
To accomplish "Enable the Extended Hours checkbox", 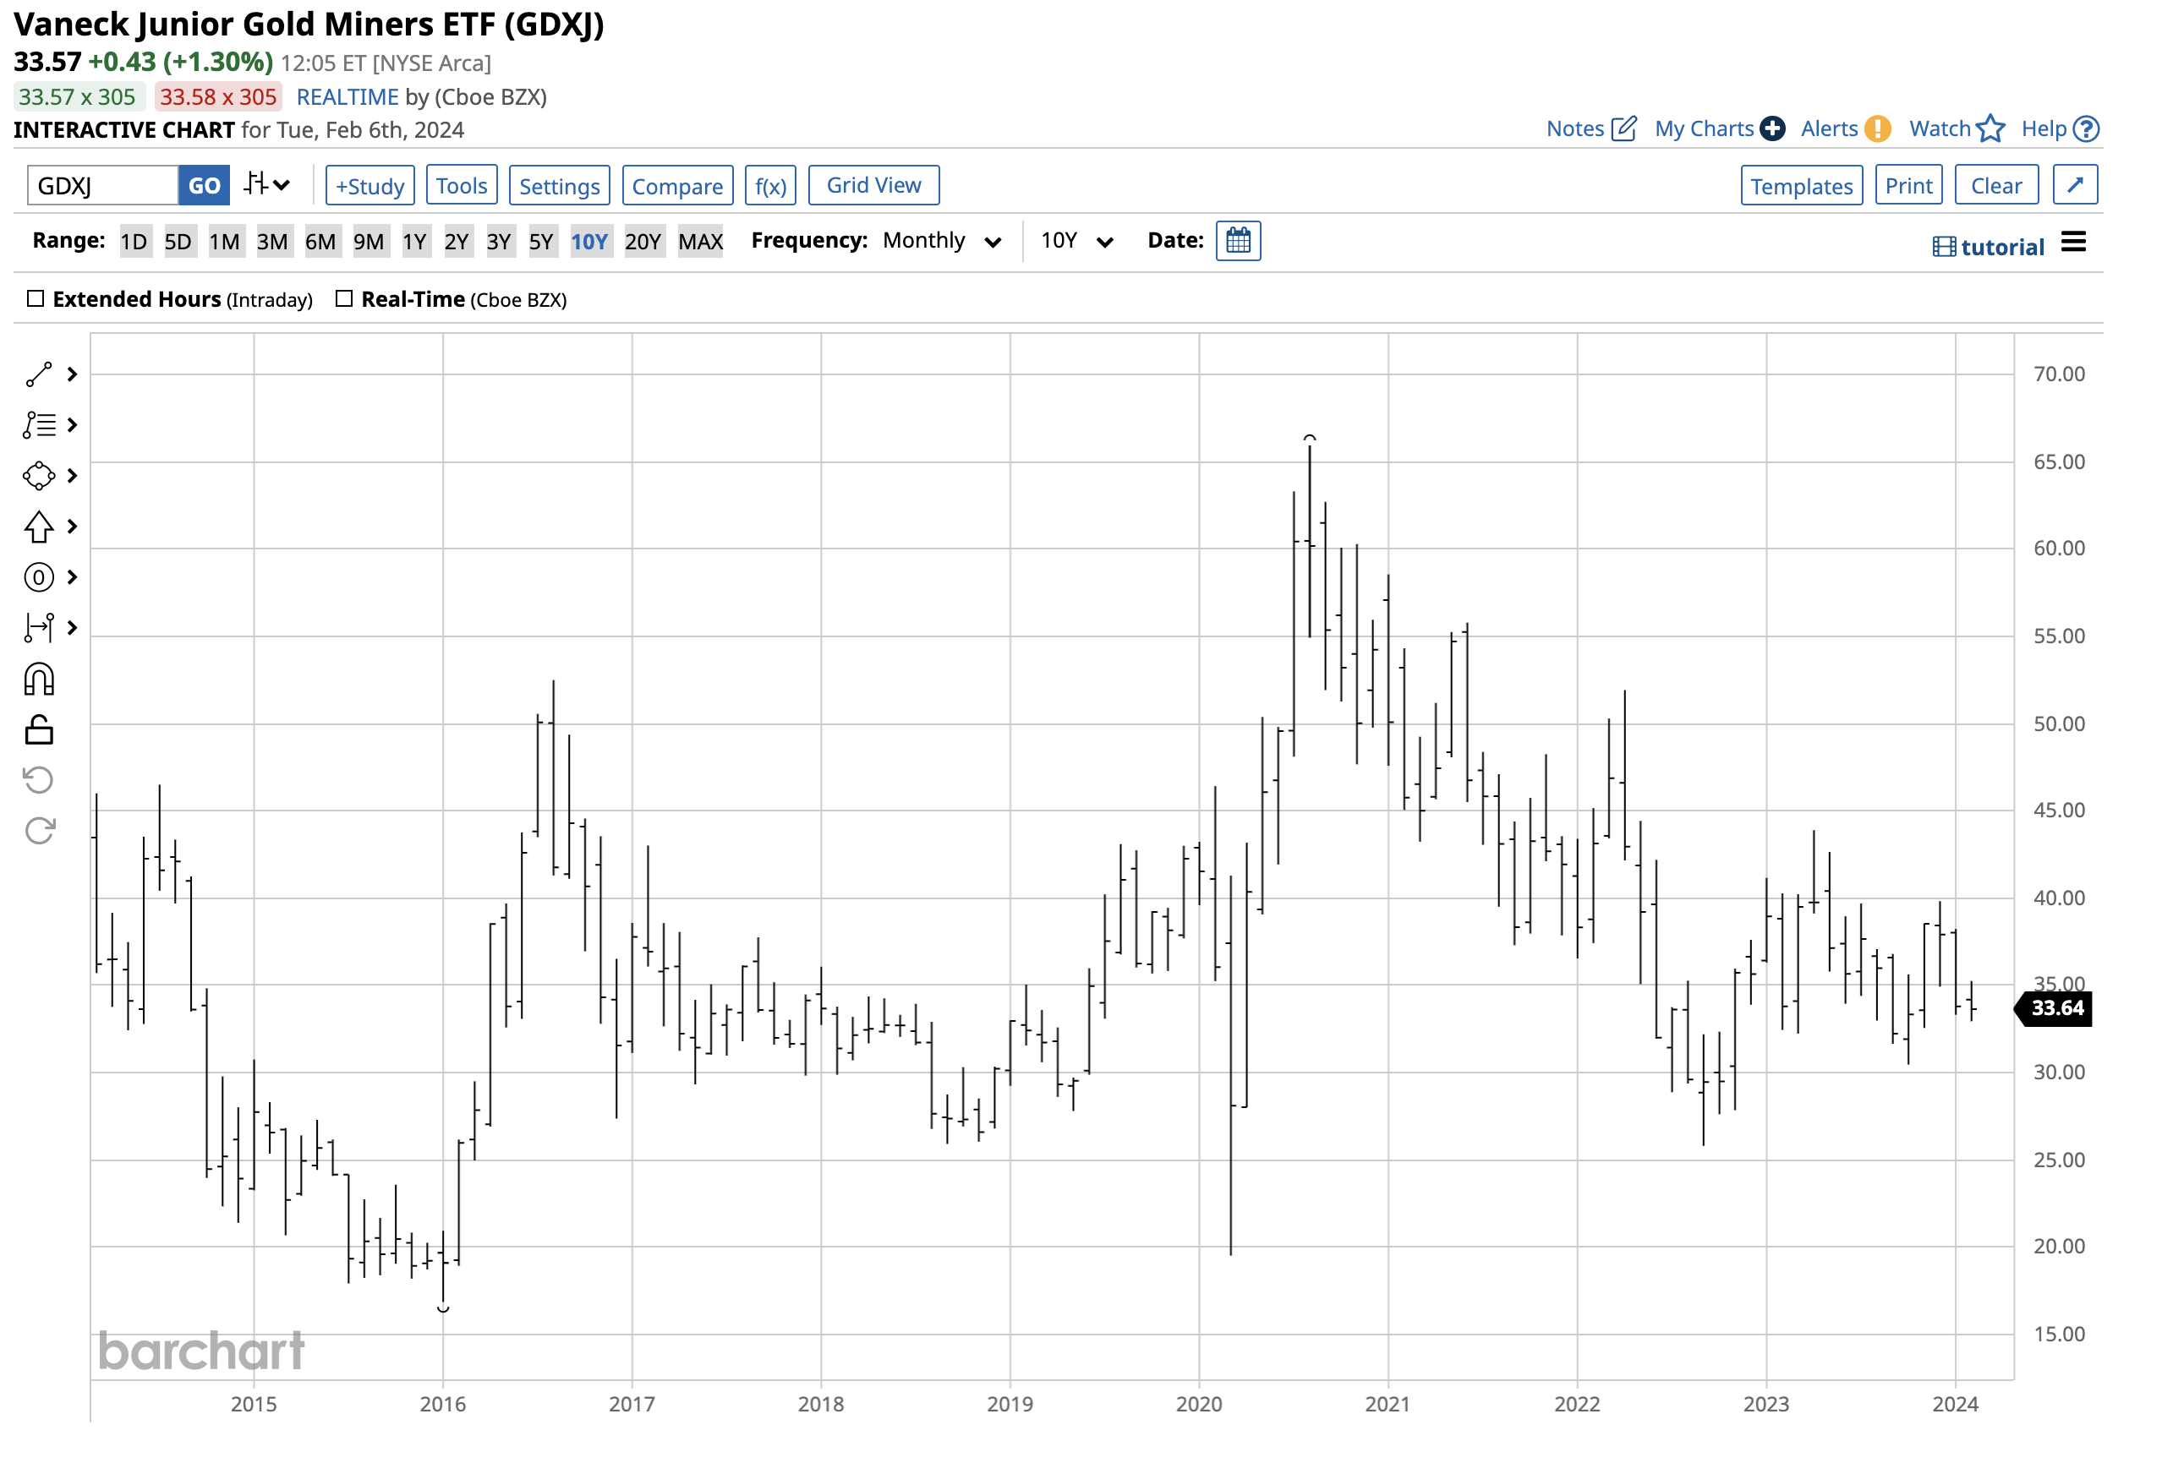I will [36, 299].
